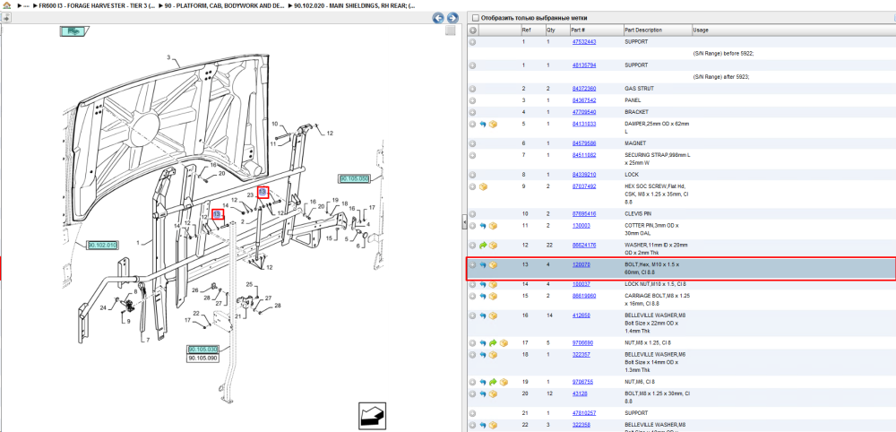The width and height of the screenshot is (896, 432).
Task: Open breadcrumb 90 - Platform, Cab, Bodywork
Action: pyautogui.click(x=226, y=5)
